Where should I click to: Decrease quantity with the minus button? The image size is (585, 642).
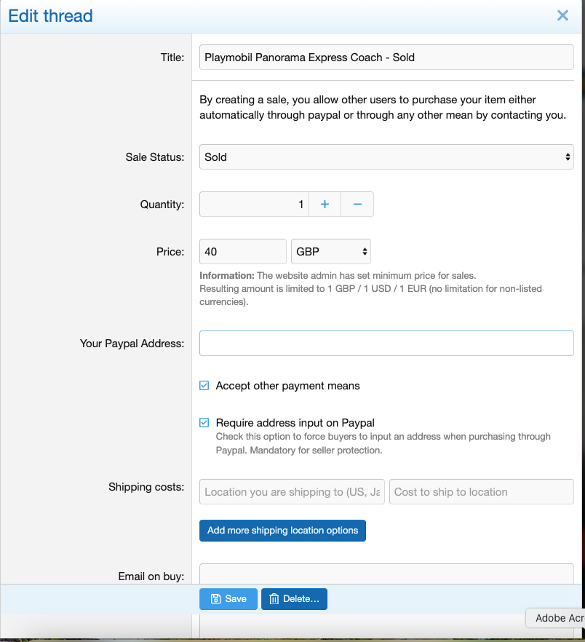coord(357,205)
